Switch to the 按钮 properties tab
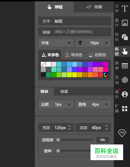 (x=54, y=7)
